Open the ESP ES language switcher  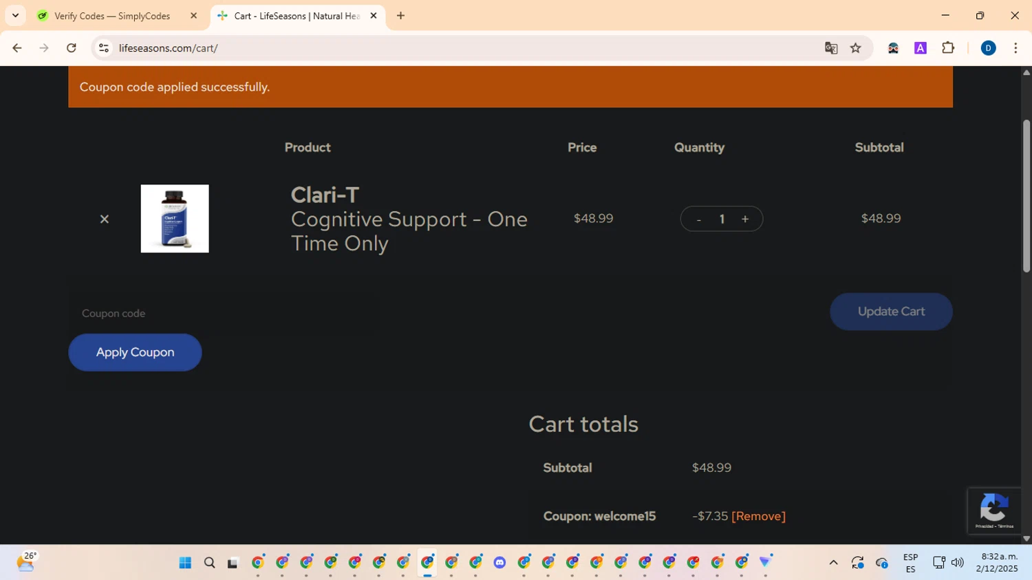(x=910, y=563)
